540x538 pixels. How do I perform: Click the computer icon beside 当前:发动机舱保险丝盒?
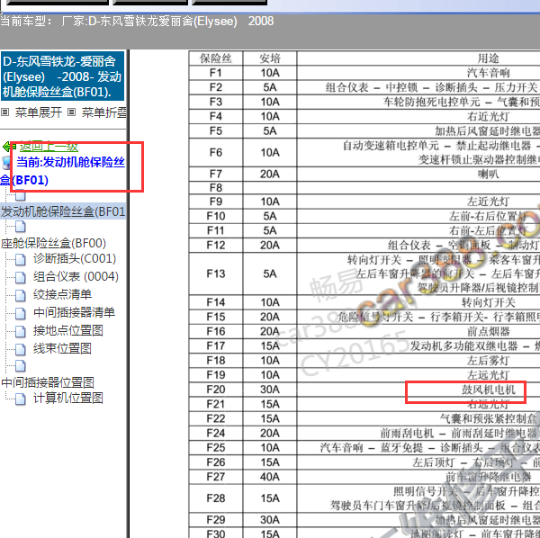(6, 163)
